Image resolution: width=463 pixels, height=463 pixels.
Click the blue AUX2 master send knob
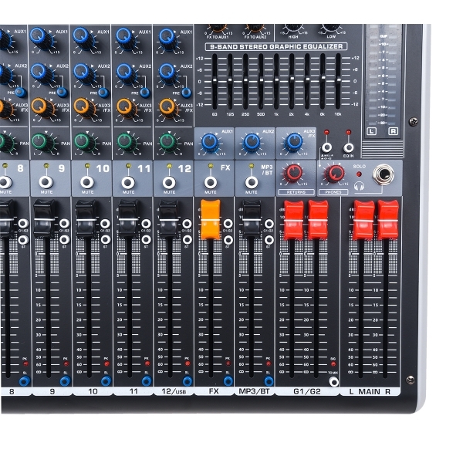[252, 142]
